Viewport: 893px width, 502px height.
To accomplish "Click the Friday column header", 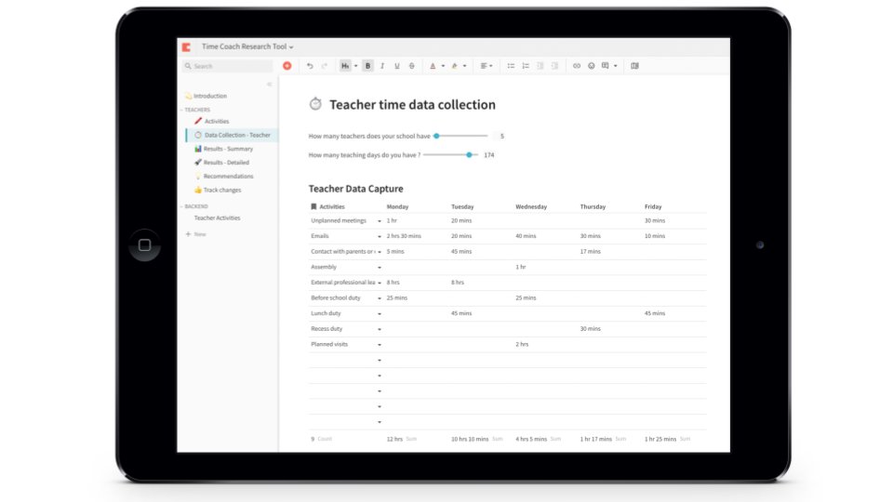I will (653, 206).
